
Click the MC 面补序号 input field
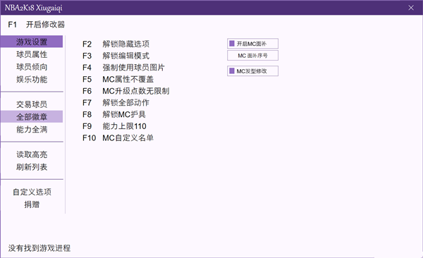(x=253, y=56)
